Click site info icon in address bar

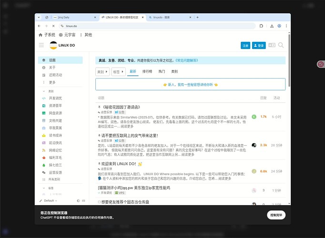(62, 26)
